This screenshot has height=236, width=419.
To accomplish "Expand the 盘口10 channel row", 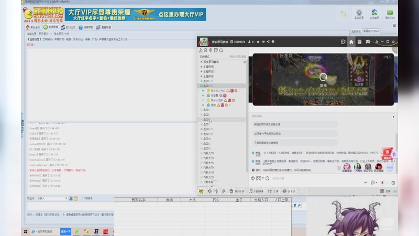I will coord(202,139).
